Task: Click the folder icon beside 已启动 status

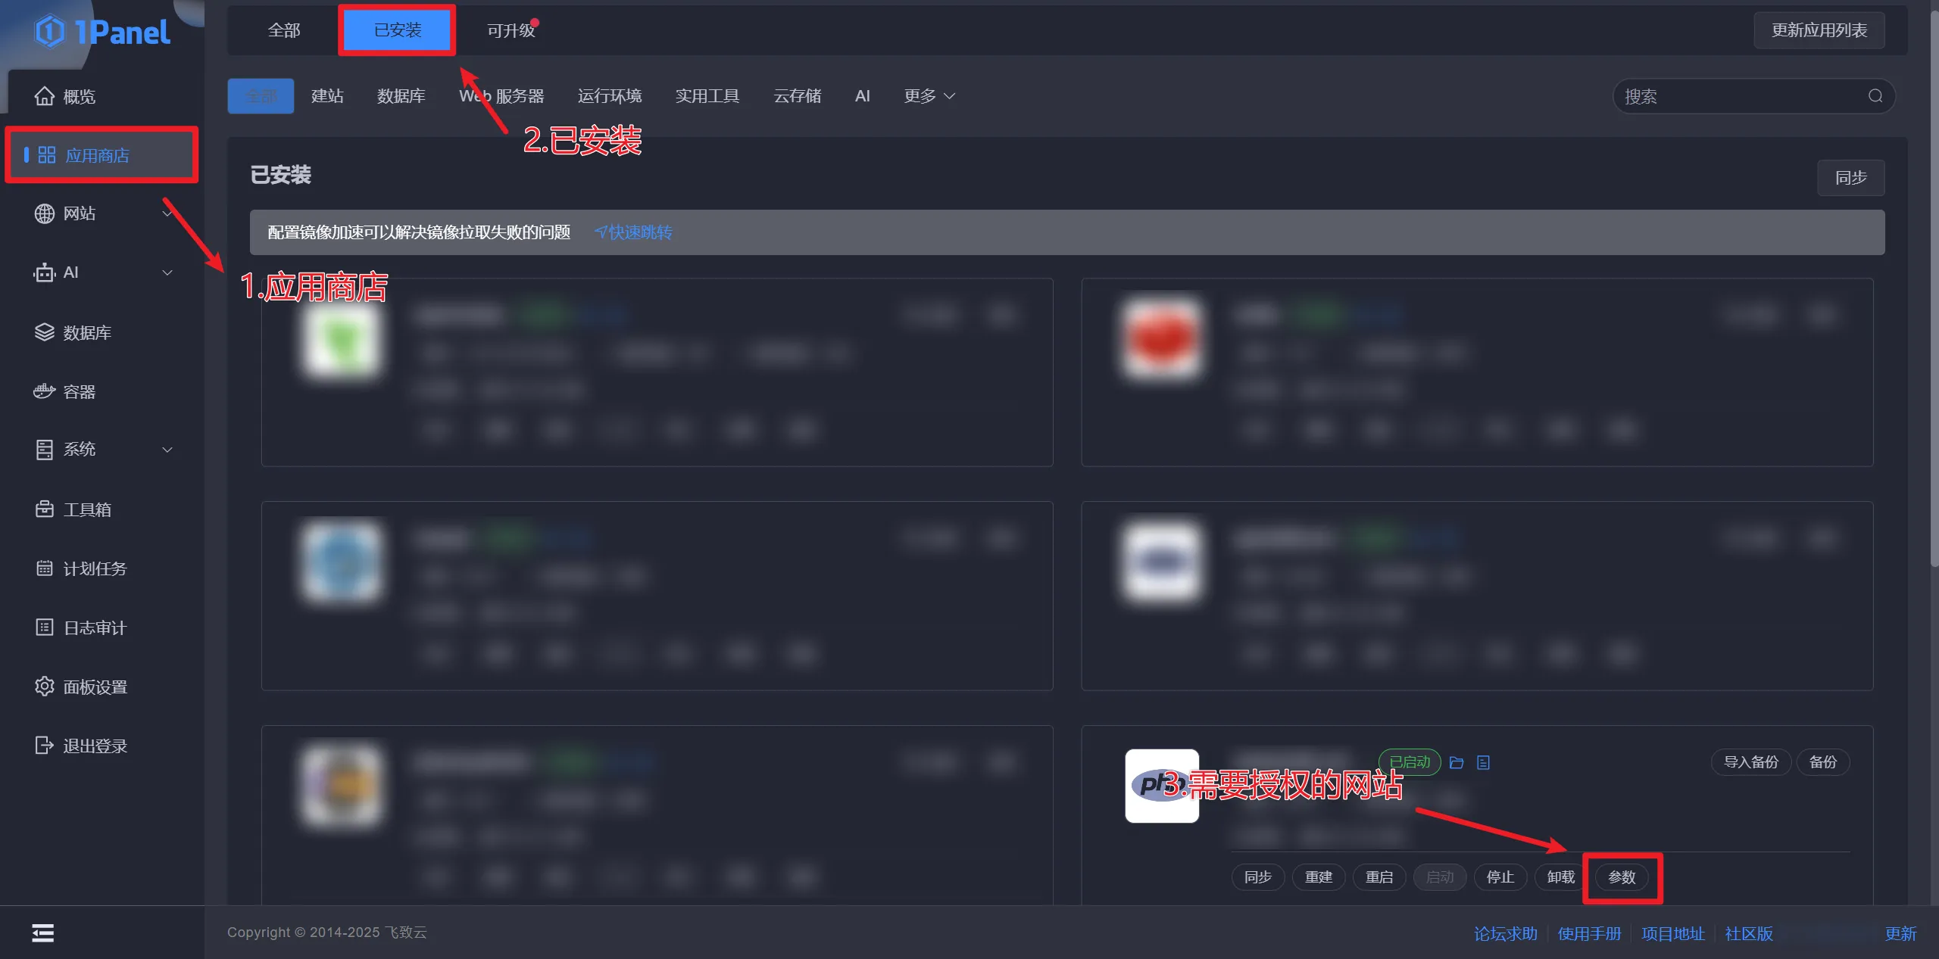Action: 1456,762
